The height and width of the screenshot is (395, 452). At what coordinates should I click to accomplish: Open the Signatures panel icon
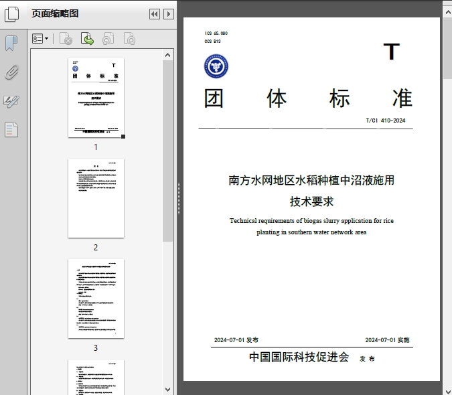tap(11, 101)
